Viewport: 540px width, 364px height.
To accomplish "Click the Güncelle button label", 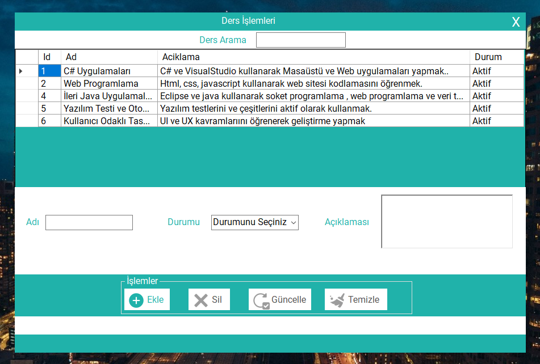I will [288, 300].
